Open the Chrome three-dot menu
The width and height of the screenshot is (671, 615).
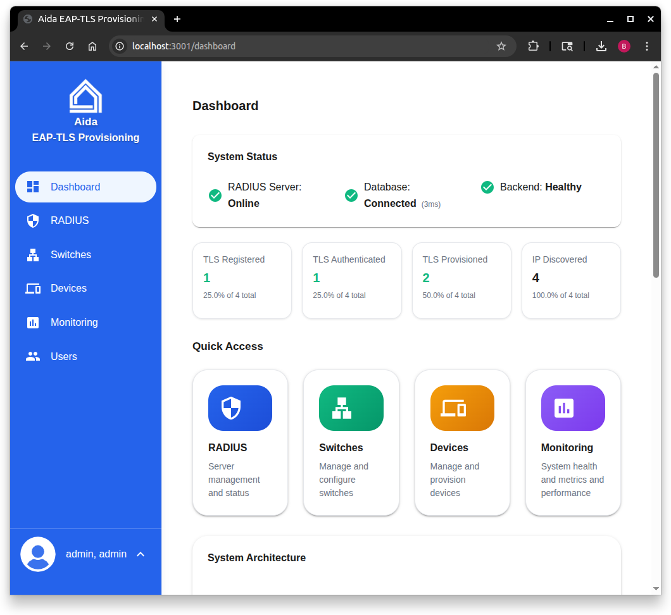tap(646, 46)
